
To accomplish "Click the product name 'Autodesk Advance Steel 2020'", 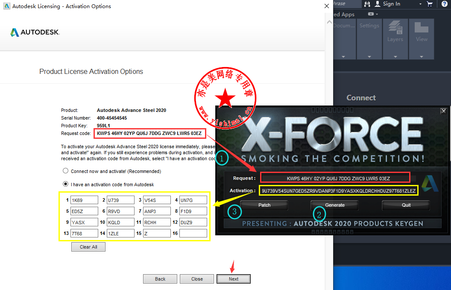I will pyautogui.click(x=132, y=110).
